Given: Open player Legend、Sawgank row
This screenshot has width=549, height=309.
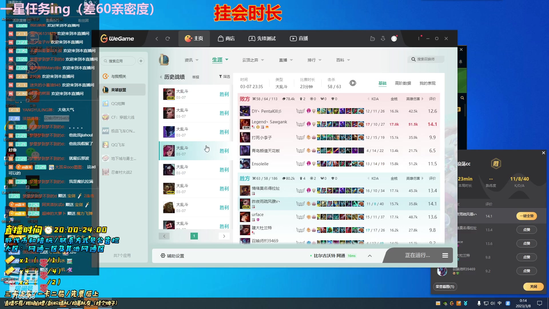Looking at the screenshot, I should (339, 124).
